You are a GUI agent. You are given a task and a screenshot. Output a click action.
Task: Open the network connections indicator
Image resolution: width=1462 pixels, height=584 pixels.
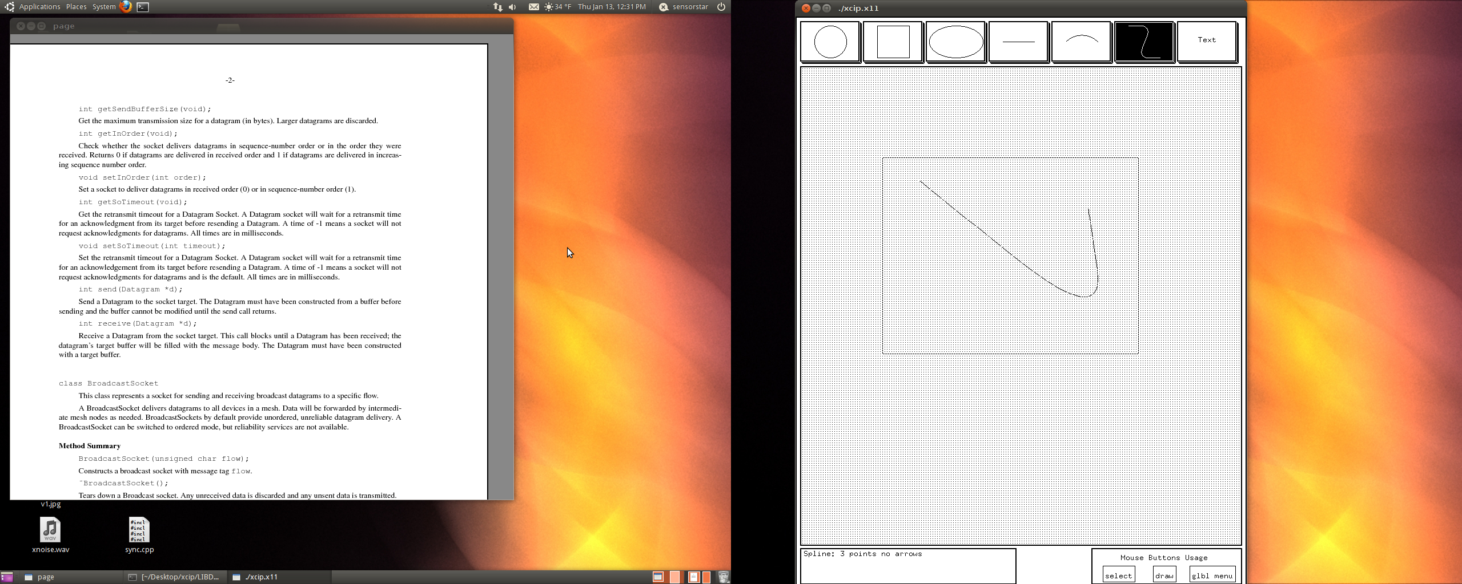pos(497,7)
